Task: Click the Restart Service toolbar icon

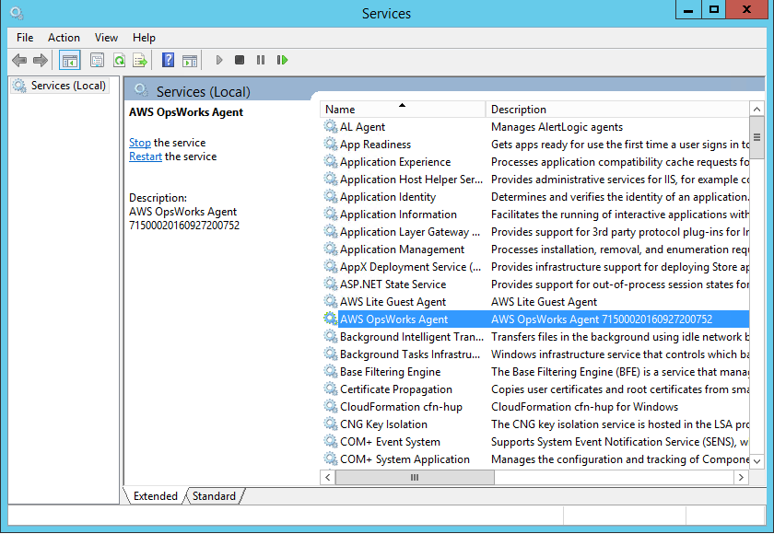Action: (x=282, y=60)
